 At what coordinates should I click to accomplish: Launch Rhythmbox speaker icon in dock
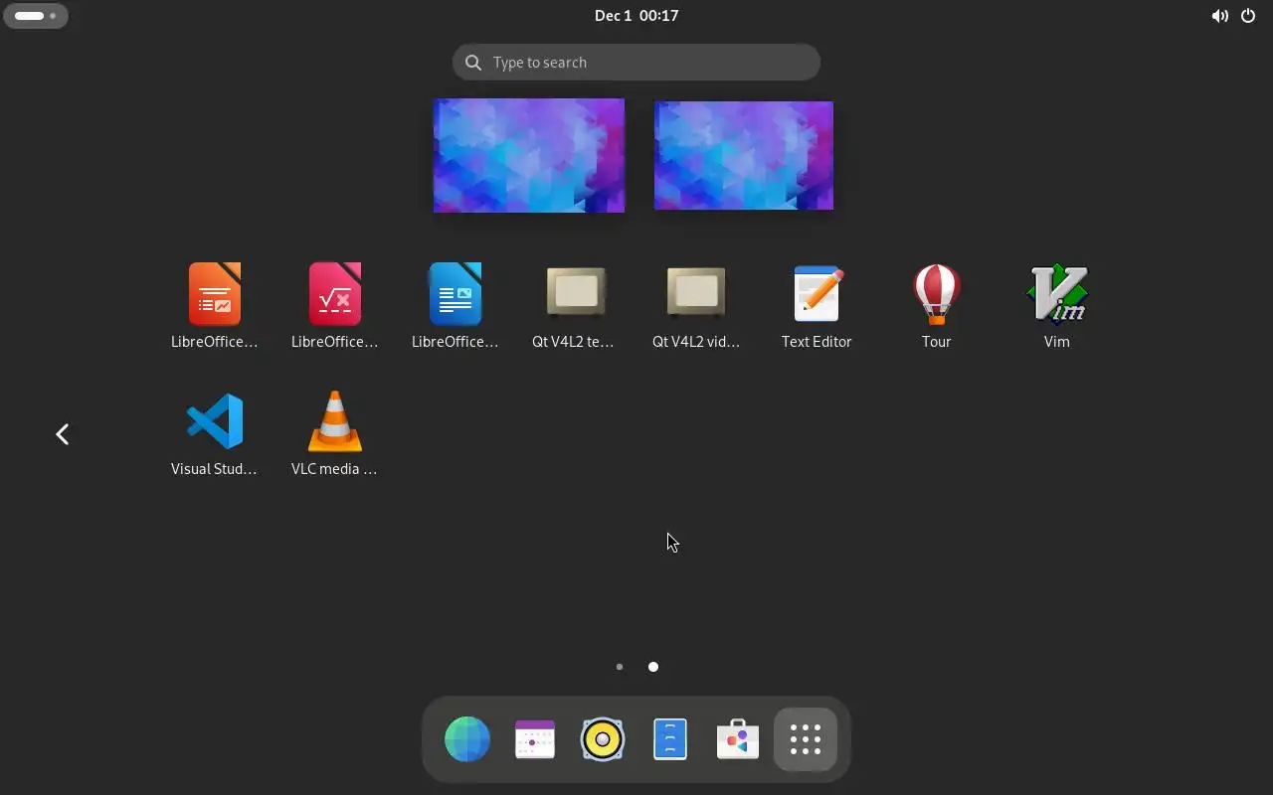pyautogui.click(x=603, y=739)
